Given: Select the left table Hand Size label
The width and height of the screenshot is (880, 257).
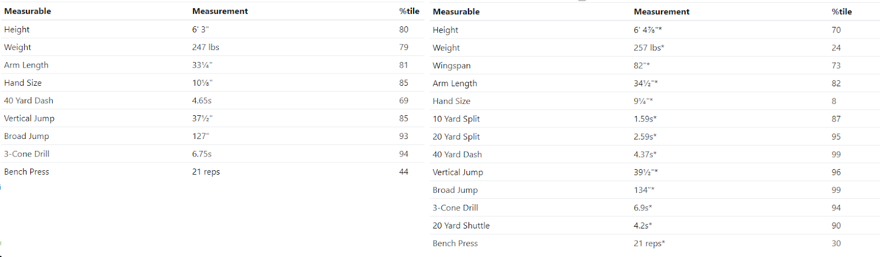Looking at the screenshot, I should 23,83.
